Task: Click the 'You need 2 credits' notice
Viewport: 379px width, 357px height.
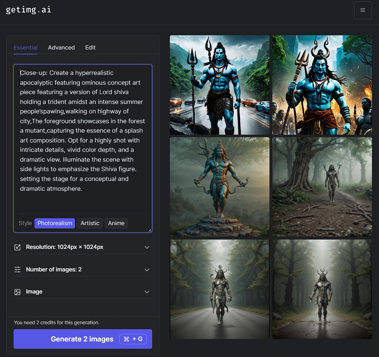Action: click(x=57, y=323)
